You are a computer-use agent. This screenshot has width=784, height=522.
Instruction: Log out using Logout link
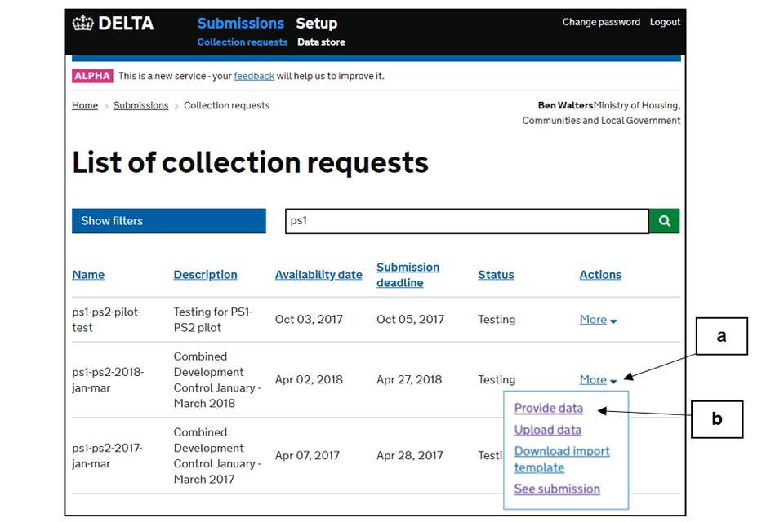click(x=665, y=23)
